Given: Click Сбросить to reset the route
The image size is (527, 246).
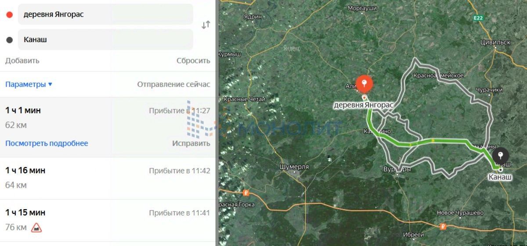Looking at the screenshot, I should [x=193, y=61].
